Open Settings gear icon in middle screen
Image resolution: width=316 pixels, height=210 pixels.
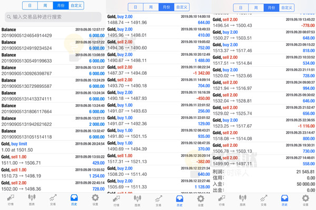(x=201, y=201)
